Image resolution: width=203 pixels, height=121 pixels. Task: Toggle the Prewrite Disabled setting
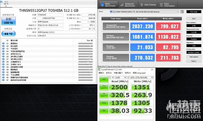(x=194, y=39)
